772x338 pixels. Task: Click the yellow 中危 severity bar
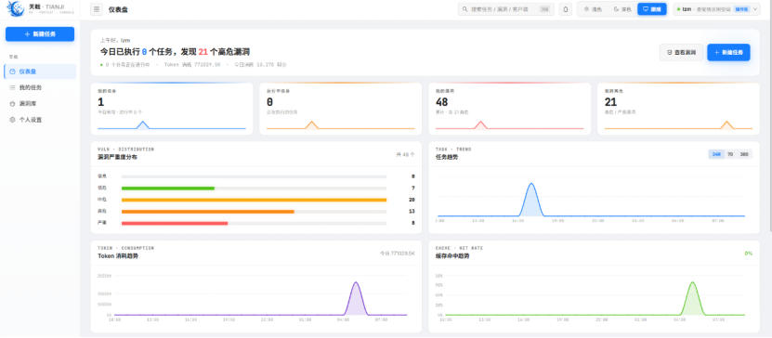click(254, 200)
